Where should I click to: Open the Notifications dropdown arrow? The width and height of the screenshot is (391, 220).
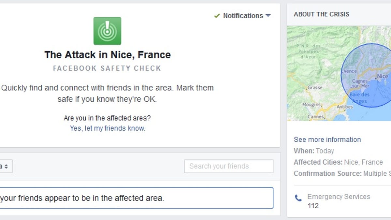[x=268, y=15]
